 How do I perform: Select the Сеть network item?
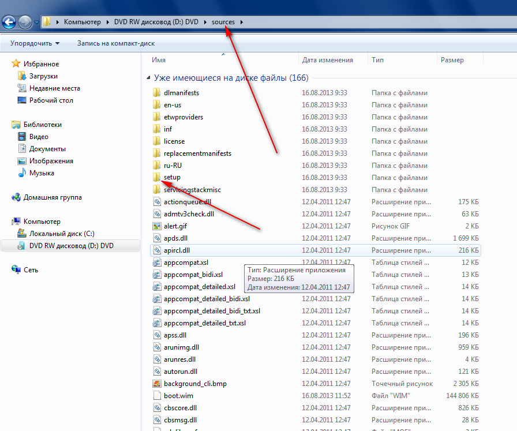click(31, 269)
